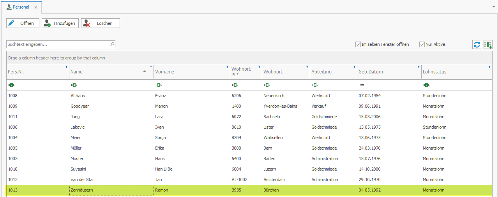Click the magnifier icon in search box
The image size is (498, 197).
click(112, 44)
